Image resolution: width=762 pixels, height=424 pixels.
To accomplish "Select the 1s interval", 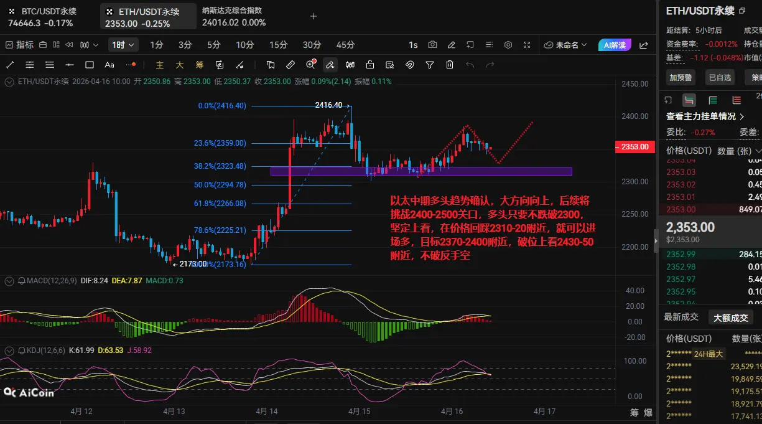I will [x=414, y=45].
